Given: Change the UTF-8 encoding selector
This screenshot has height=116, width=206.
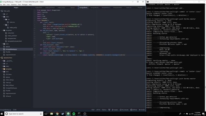Looking at the screenshot, I should (98, 110).
